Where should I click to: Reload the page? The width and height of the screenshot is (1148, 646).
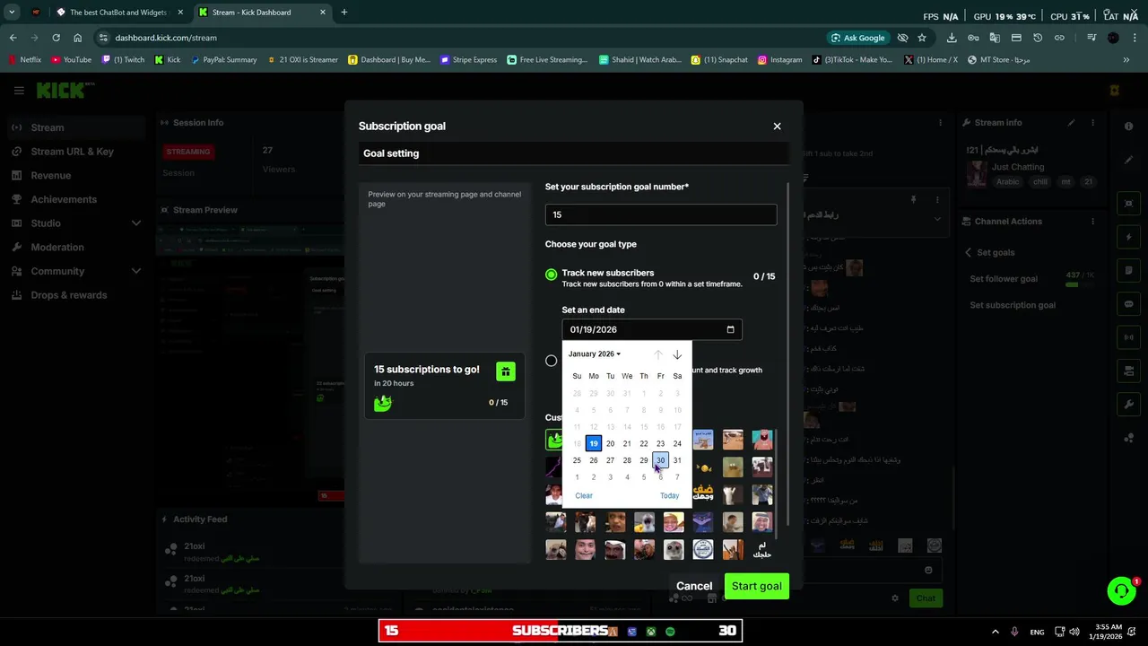coord(56,38)
